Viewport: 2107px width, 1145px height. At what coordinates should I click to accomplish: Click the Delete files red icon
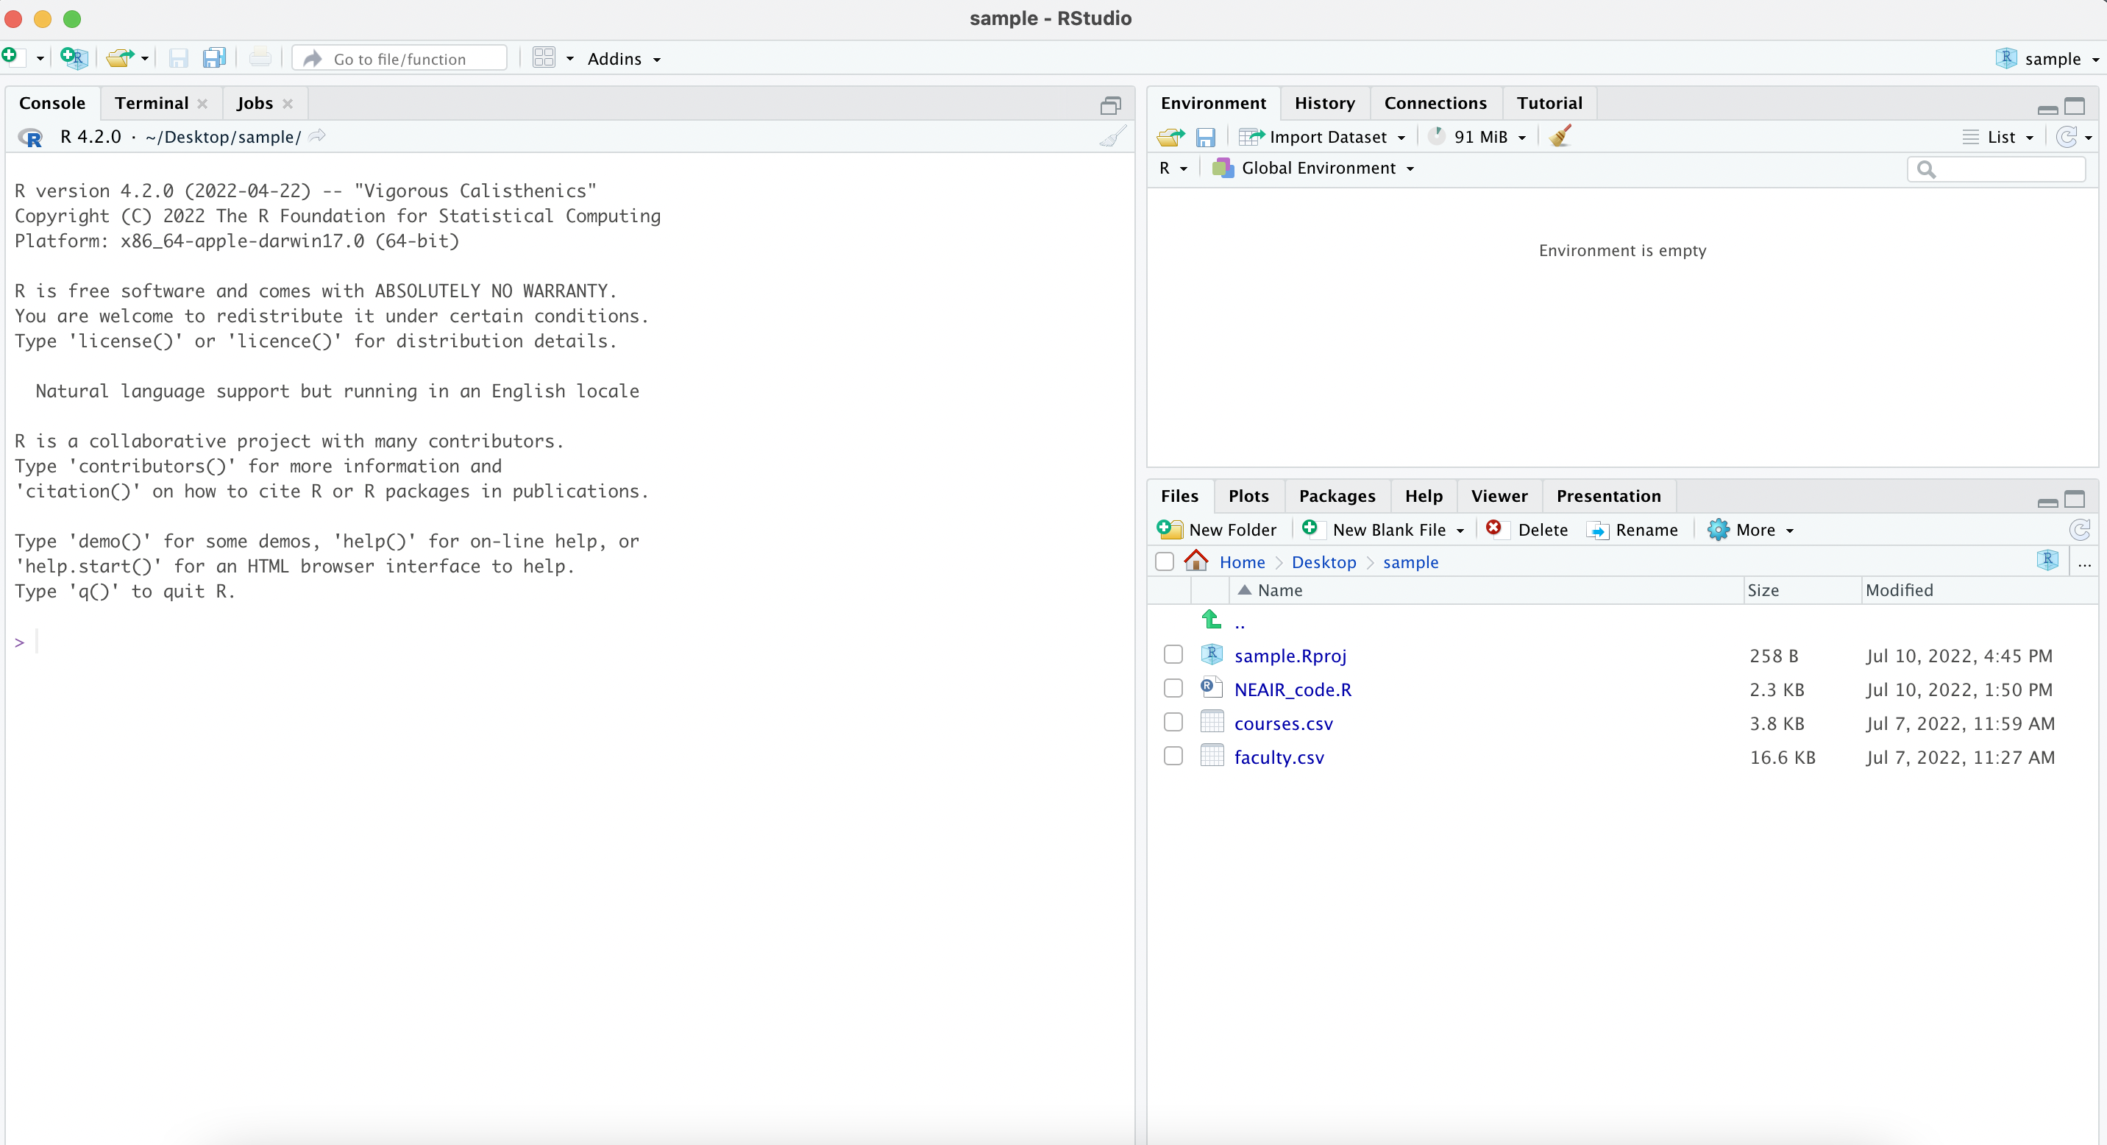1493,529
